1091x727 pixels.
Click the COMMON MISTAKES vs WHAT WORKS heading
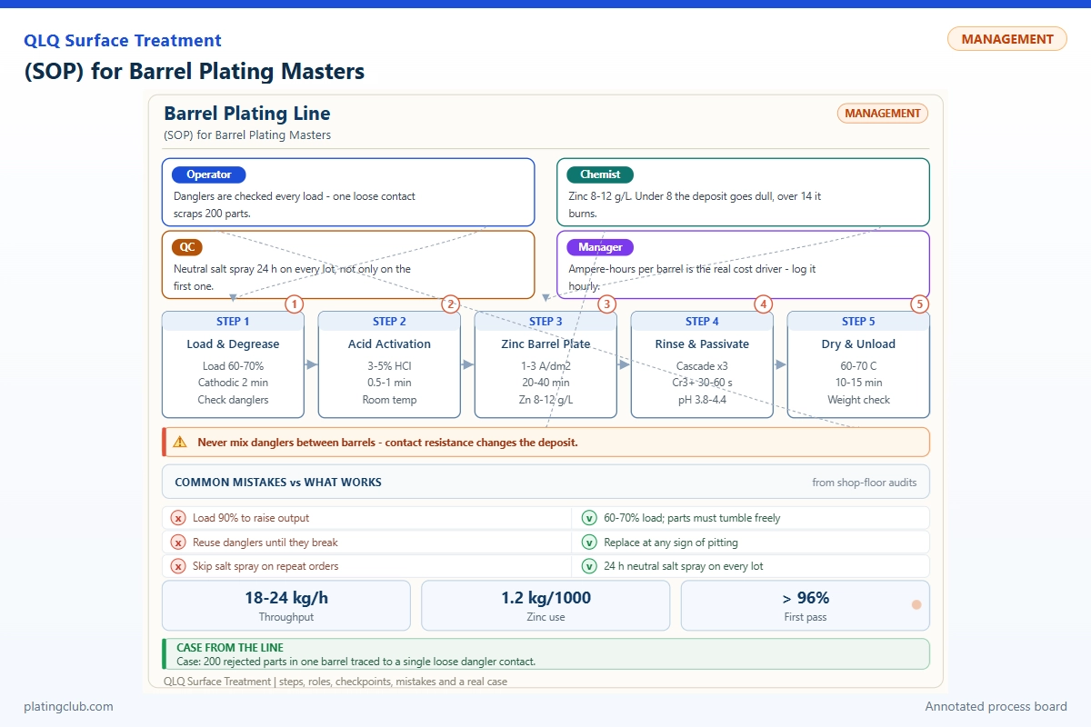(x=278, y=483)
